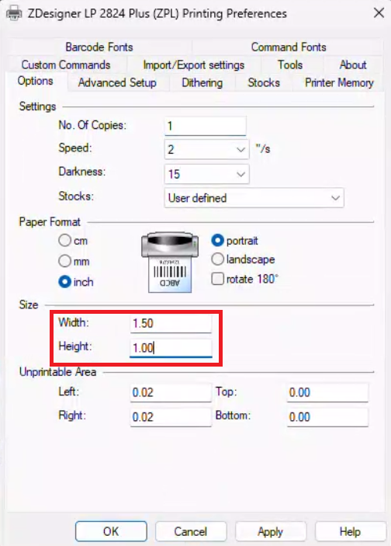This screenshot has height=546, width=391.
Task: Go to the Tools tab
Action: click(290, 64)
